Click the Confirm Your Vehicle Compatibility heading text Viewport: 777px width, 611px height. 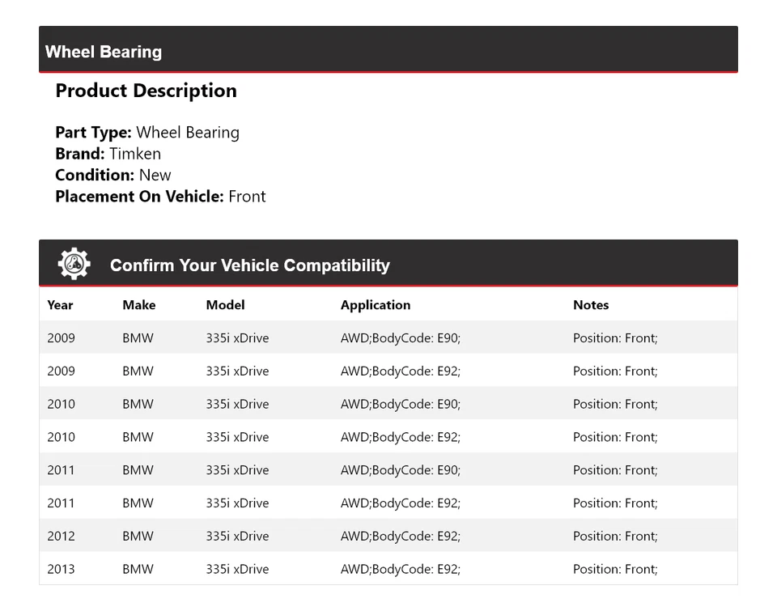pyautogui.click(x=249, y=265)
